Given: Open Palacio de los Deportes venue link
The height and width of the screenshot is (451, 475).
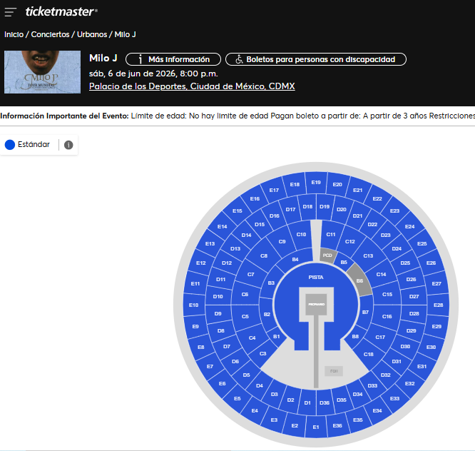Looking at the screenshot, I should pos(192,86).
